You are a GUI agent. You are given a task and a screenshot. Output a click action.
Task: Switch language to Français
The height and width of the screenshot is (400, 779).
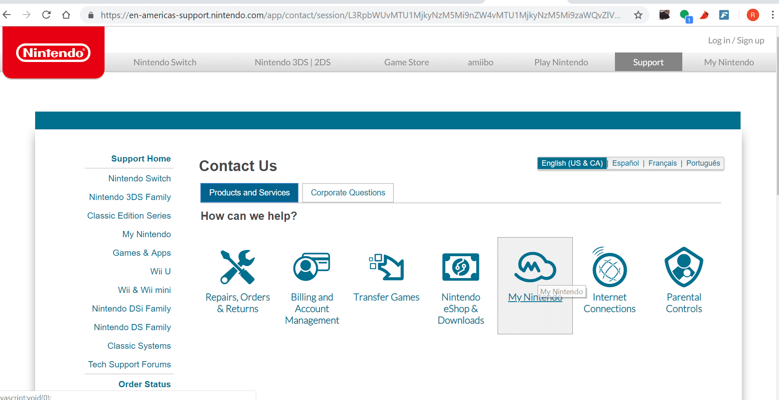[x=662, y=163]
